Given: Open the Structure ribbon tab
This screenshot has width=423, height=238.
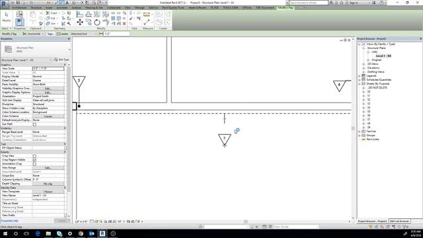Looking at the screenshot, I should [36, 8].
